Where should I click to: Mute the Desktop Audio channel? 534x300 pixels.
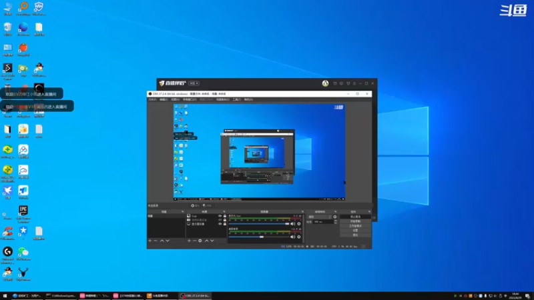point(292,237)
